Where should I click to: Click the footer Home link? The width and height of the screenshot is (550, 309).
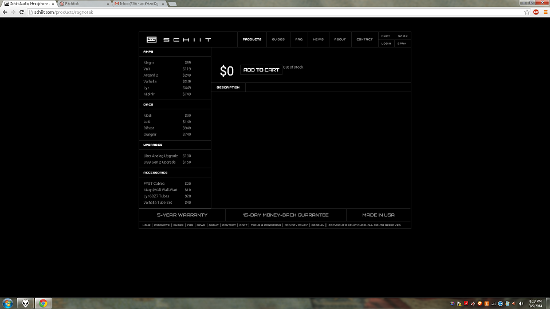[146, 225]
